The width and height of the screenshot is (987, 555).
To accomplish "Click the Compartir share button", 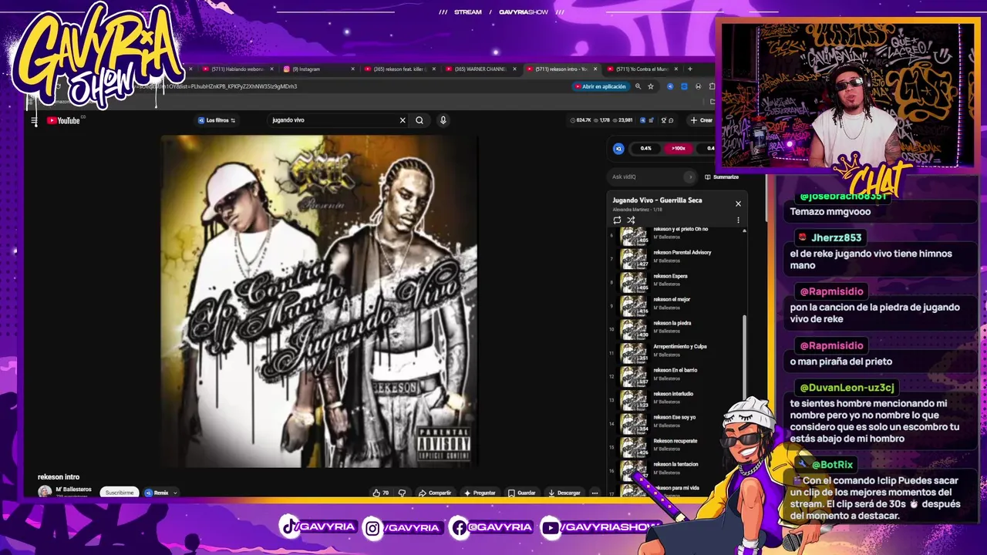I will pos(435,493).
